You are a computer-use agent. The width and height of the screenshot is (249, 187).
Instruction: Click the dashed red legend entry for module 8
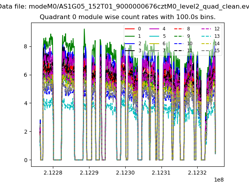coord(179,29)
